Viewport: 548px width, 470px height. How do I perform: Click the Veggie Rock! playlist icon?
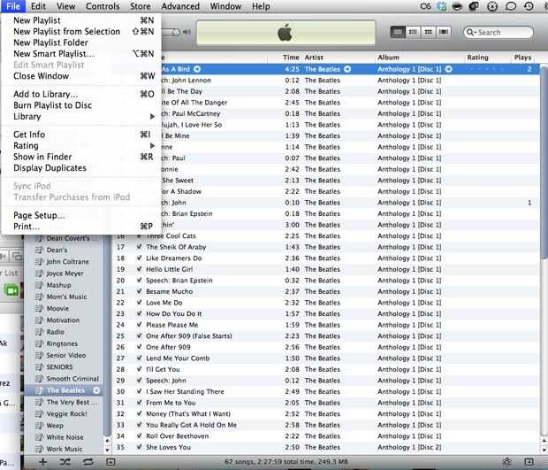(x=39, y=413)
